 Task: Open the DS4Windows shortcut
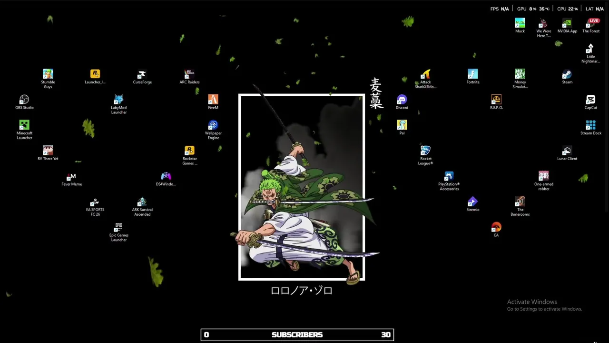click(x=166, y=179)
